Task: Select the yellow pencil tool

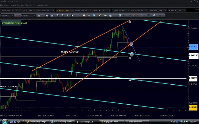Action: pyautogui.click(x=100, y=16)
